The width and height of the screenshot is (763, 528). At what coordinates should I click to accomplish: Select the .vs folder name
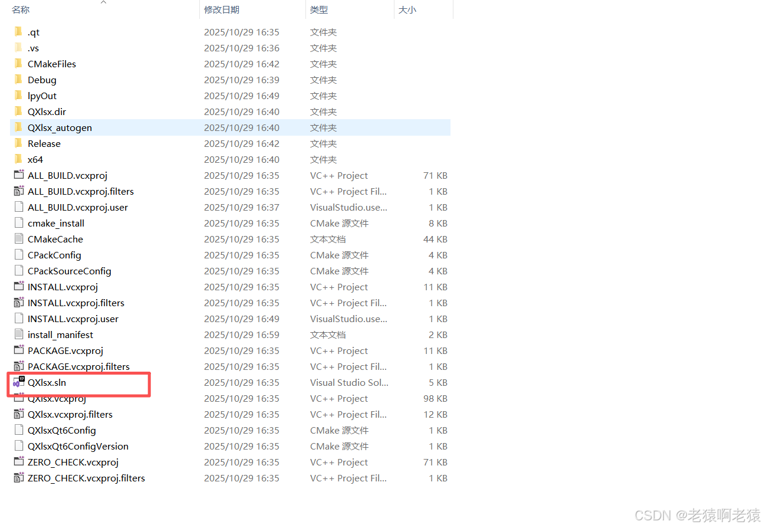(33, 48)
